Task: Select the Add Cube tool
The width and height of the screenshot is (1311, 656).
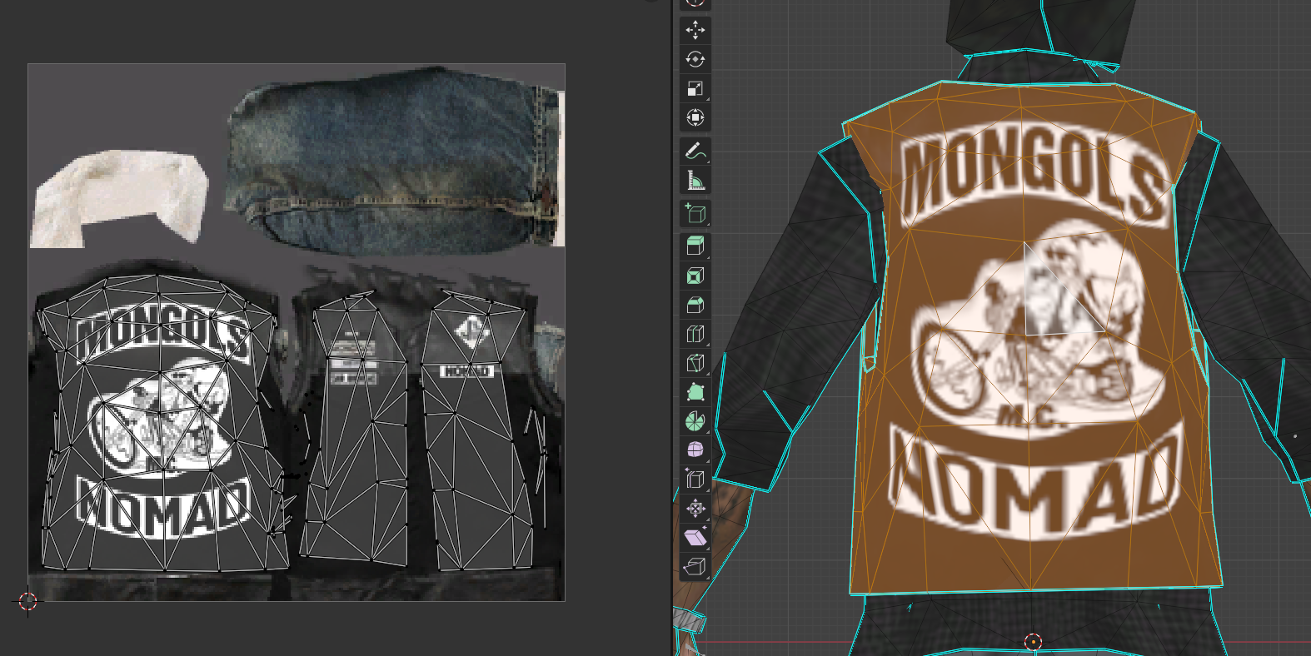Action: pyautogui.click(x=695, y=213)
